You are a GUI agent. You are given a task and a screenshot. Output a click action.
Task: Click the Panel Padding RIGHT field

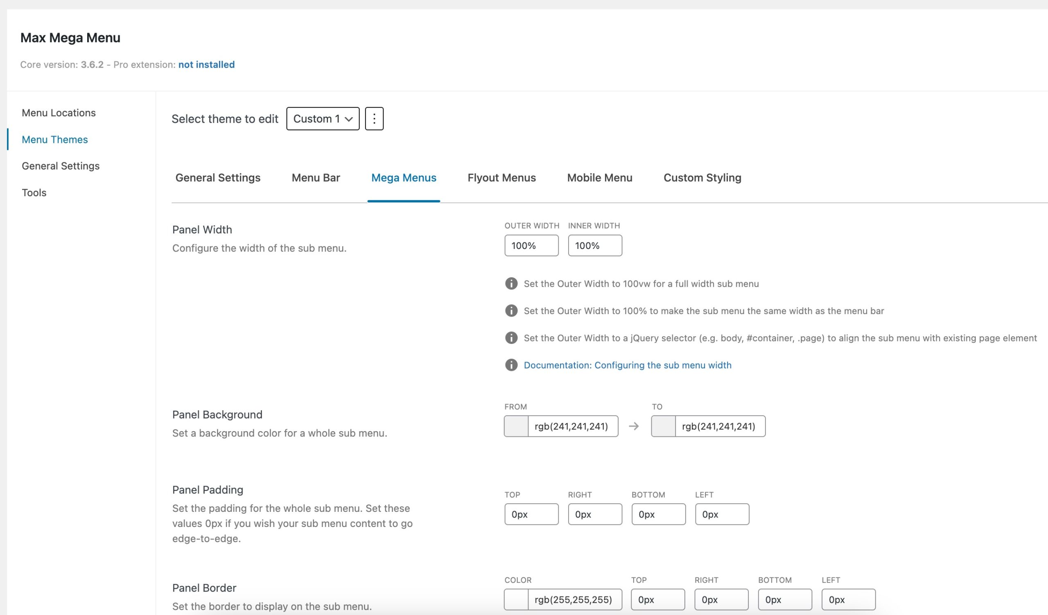tap(595, 514)
